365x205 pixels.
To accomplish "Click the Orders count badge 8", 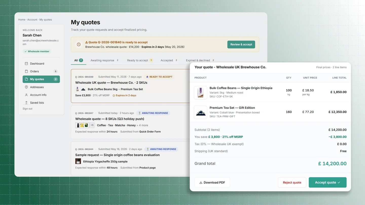I will pos(56,71).
